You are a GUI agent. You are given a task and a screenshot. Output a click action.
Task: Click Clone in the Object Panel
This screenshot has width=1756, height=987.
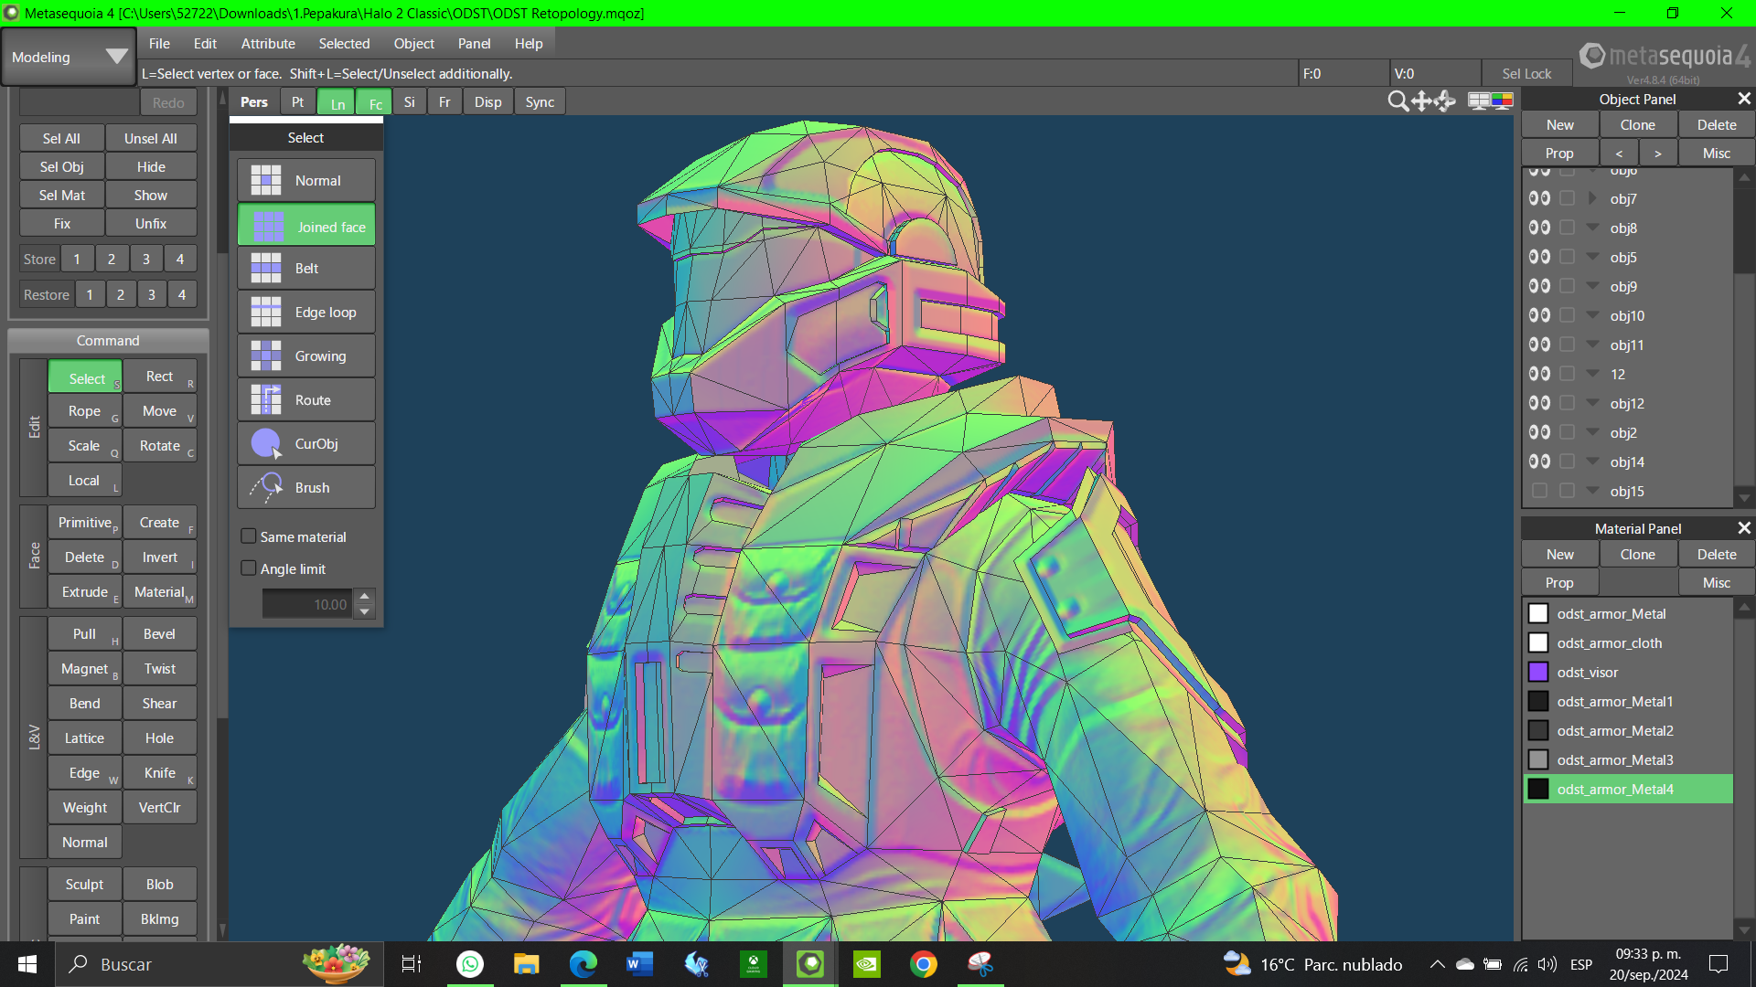[1637, 125]
